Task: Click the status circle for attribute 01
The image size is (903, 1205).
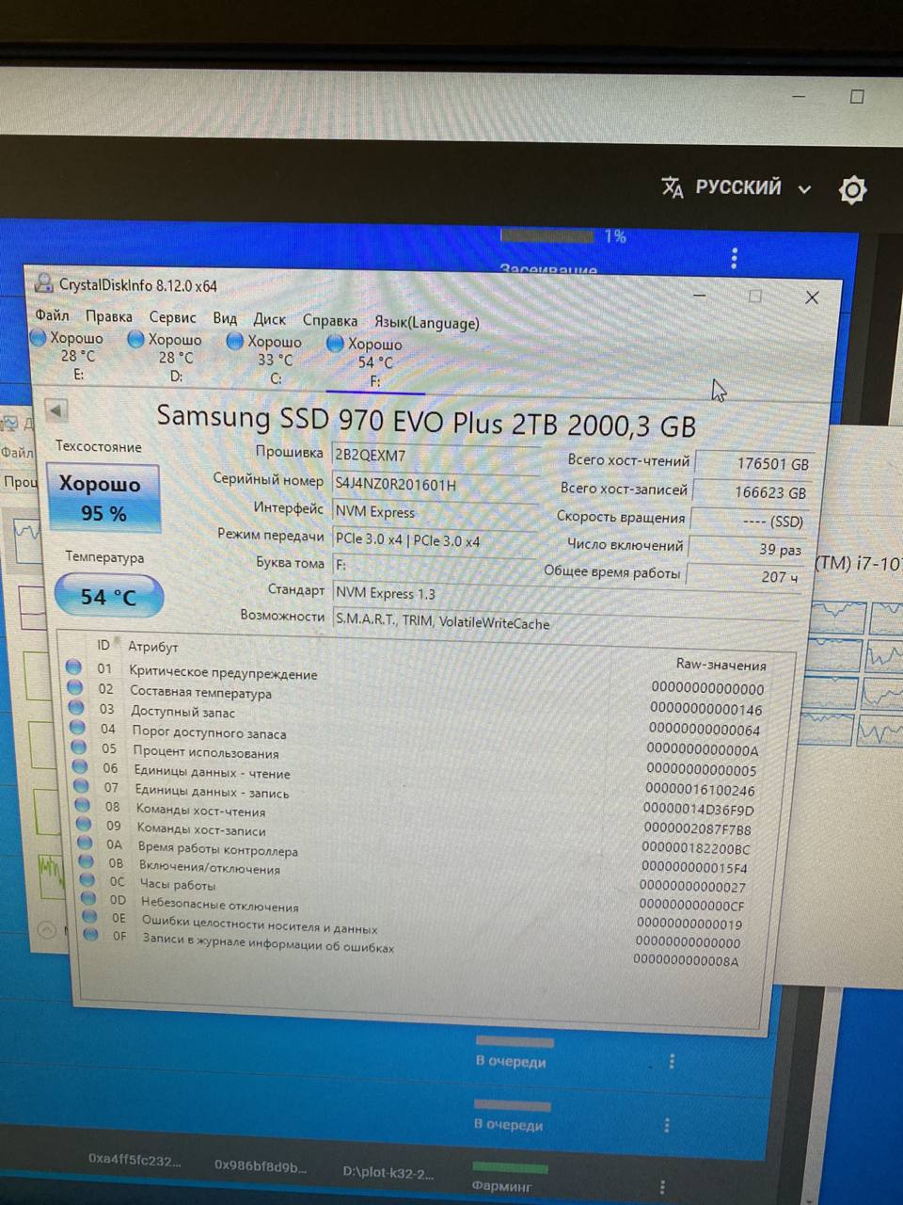Action: pyautogui.click(x=73, y=667)
